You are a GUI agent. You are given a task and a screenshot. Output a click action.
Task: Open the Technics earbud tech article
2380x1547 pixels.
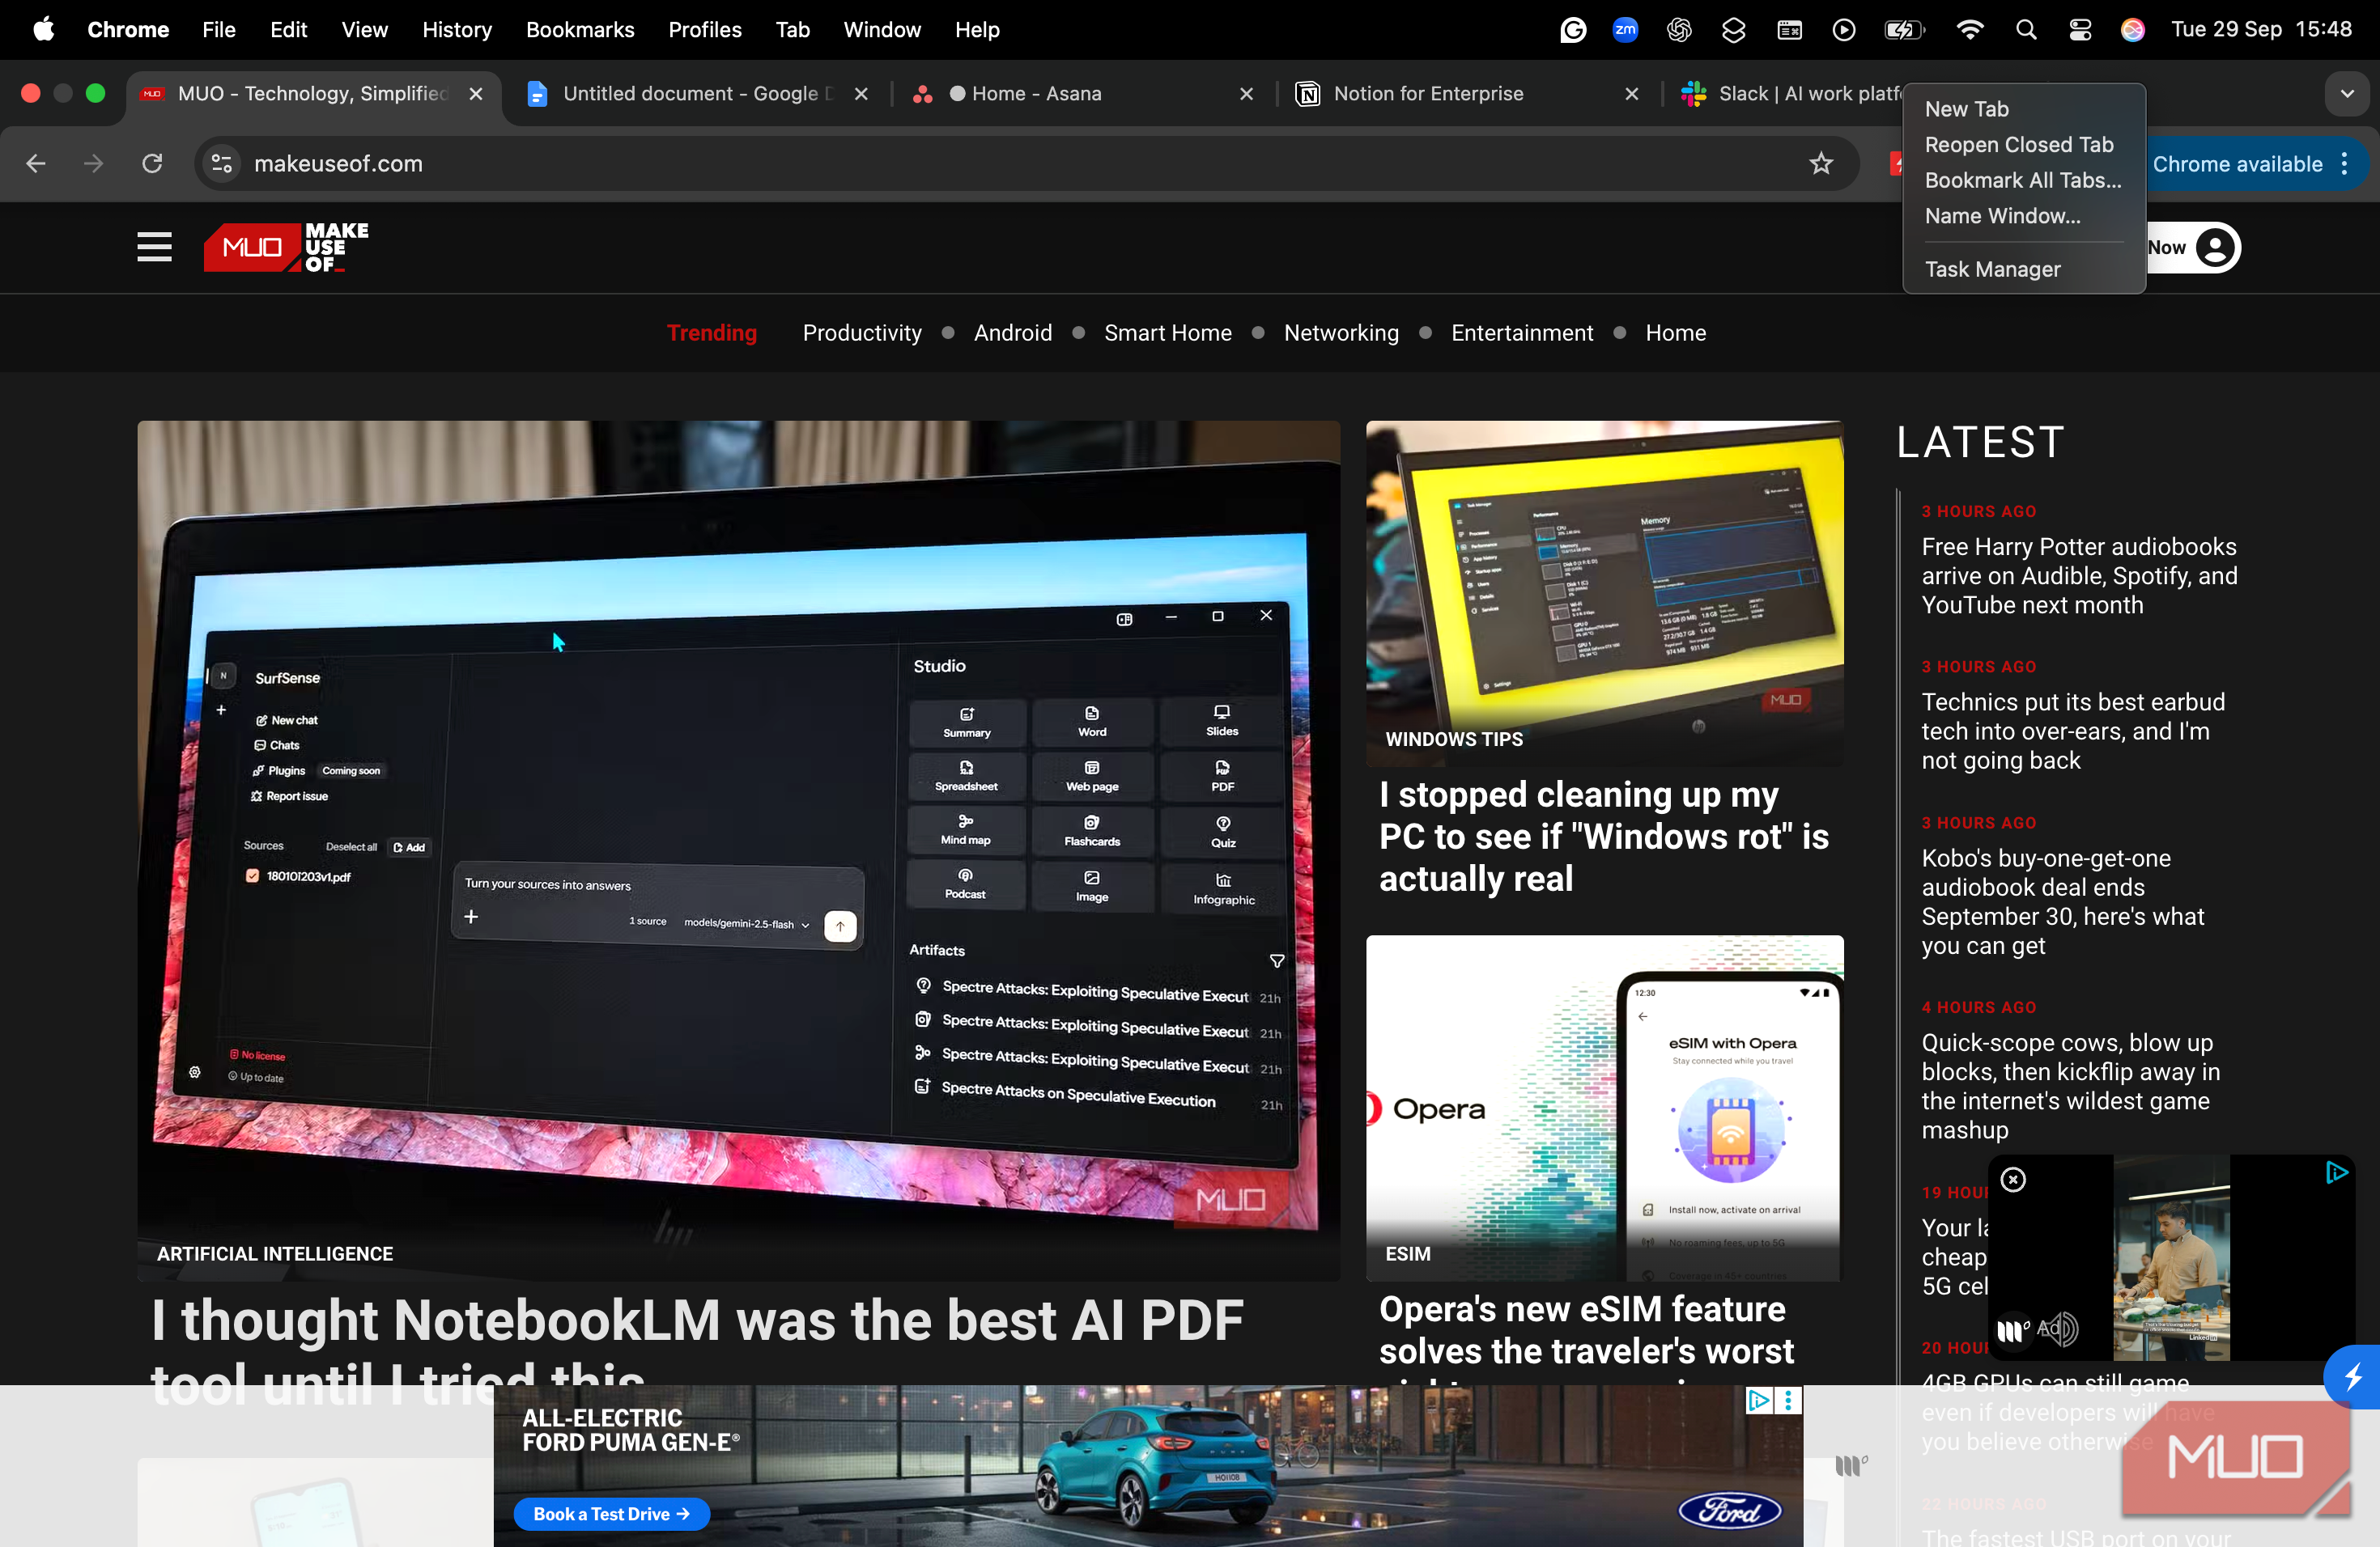coord(2072,731)
